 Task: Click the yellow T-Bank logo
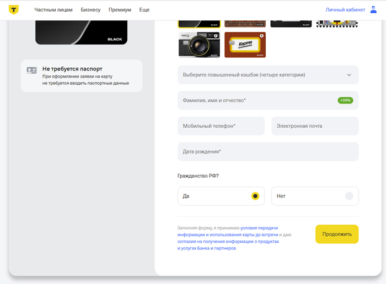[13, 10]
